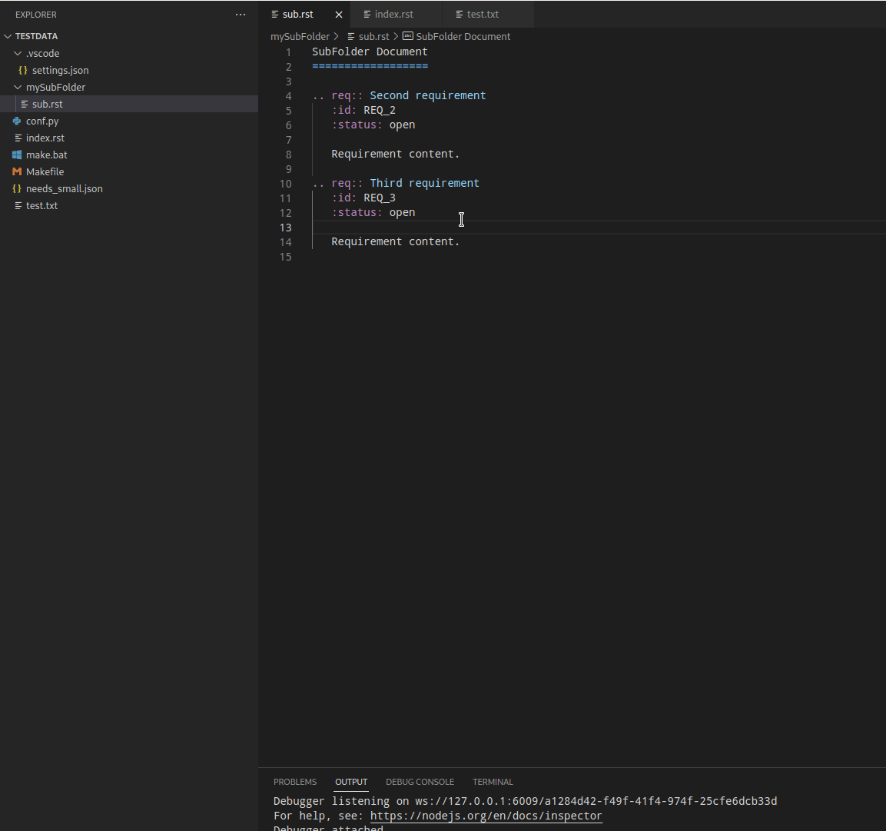Click the index.rst file icon in Explorer
The width and height of the screenshot is (886, 831).
tap(18, 138)
